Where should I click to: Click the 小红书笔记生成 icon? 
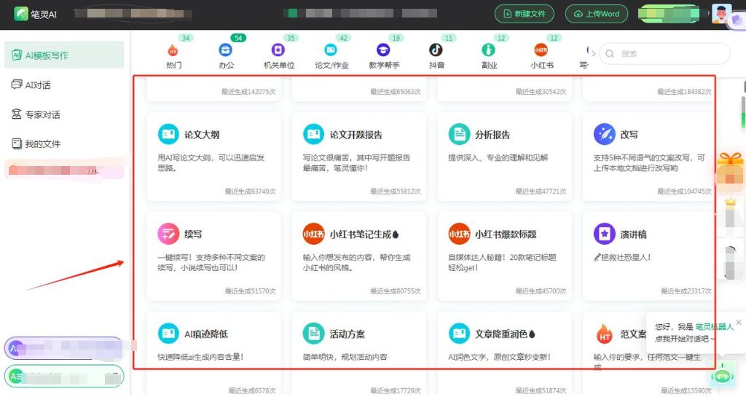pos(313,234)
